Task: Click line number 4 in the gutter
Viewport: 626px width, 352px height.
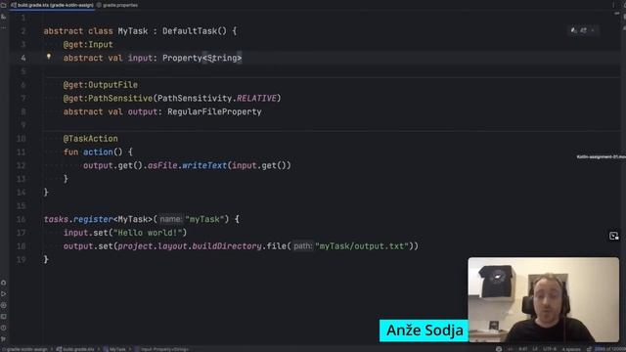Action: tap(23, 59)
